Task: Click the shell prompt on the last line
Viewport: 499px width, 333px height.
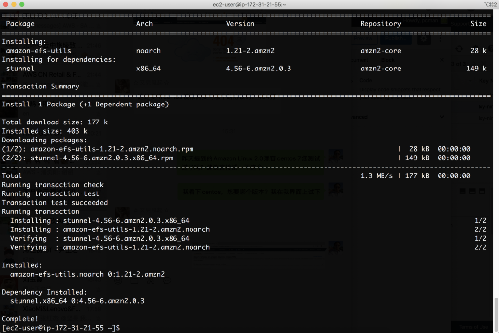Action: 61,328
